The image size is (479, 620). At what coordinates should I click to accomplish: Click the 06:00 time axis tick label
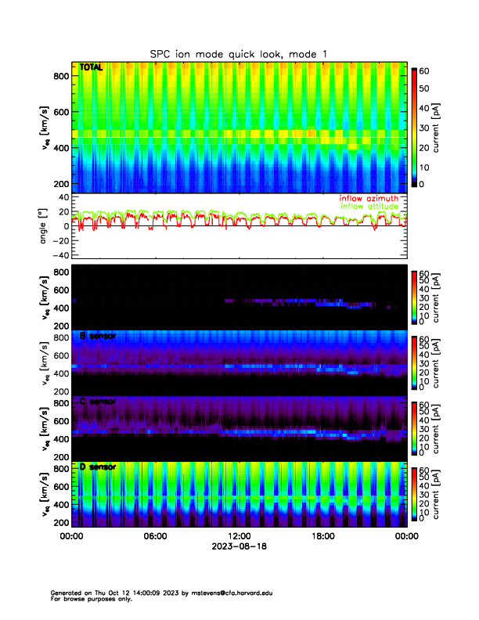[x=155, y=536]
